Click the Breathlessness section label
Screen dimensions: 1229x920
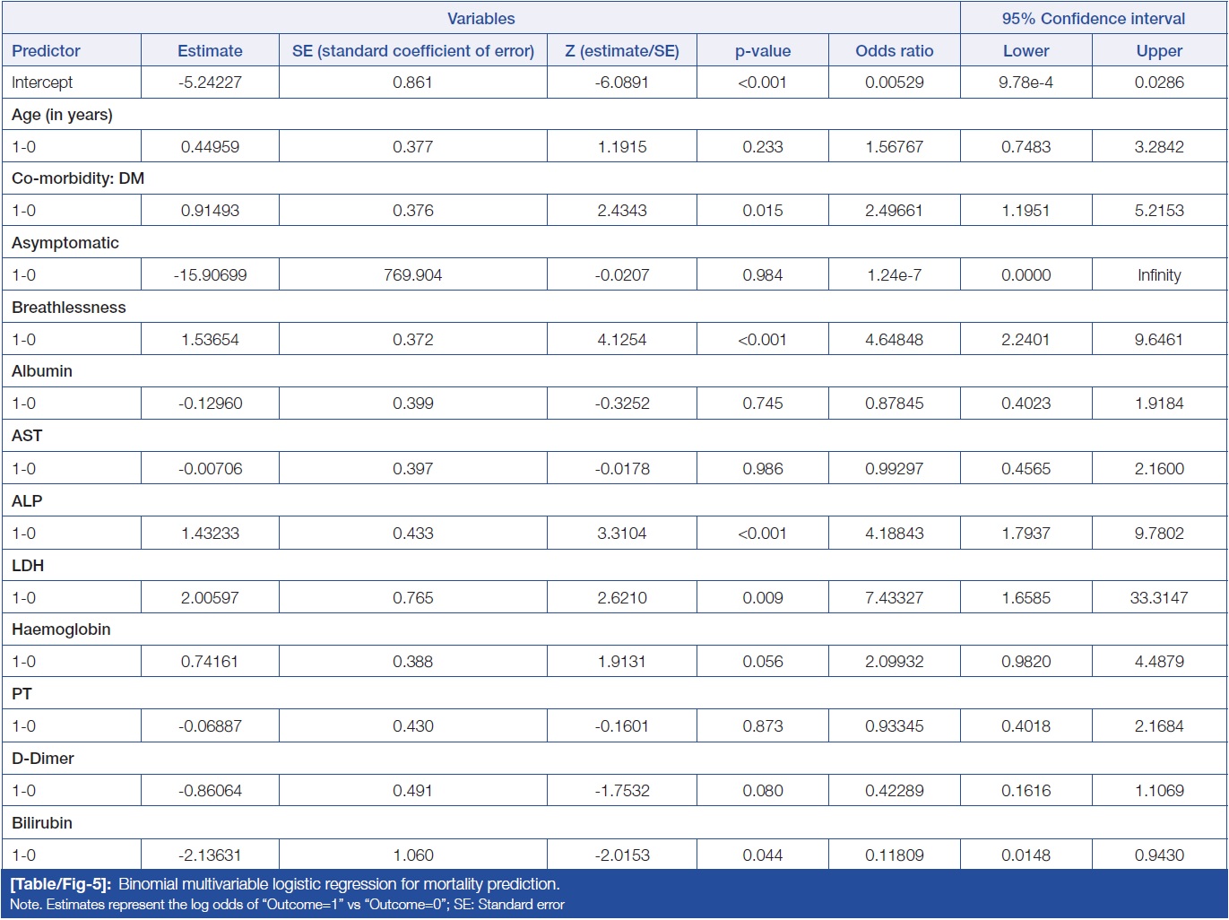pyautogui.click(x=69, y=308)
